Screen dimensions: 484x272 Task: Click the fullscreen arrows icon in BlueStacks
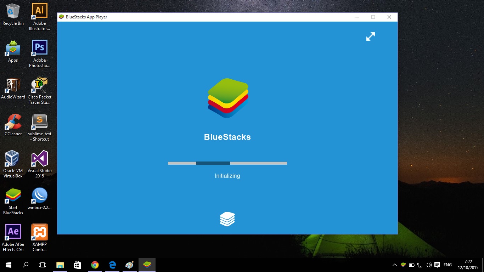coord(371,36)
